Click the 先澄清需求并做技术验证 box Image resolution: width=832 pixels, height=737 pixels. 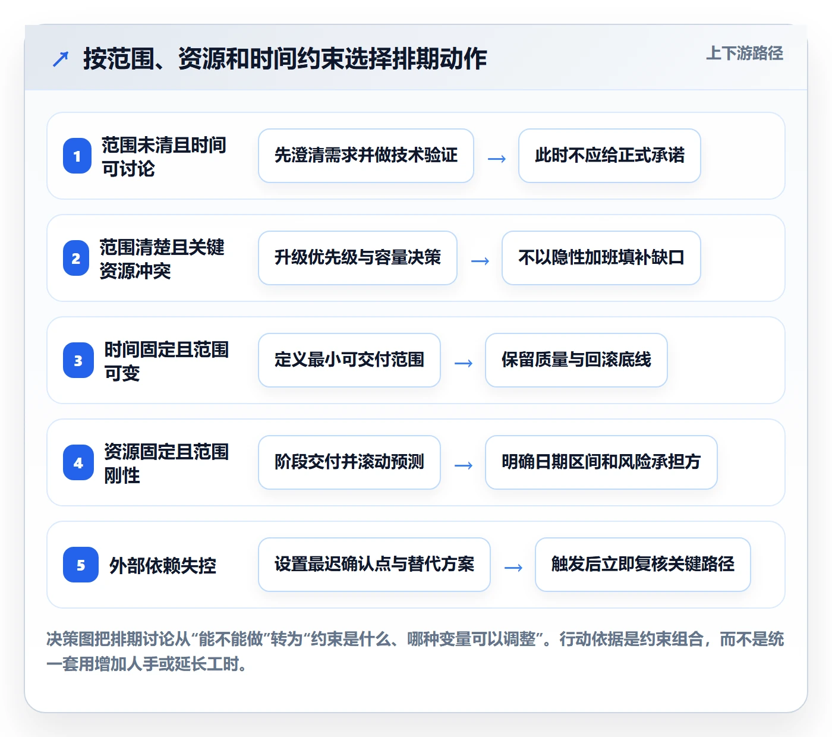pyautogui.click(x=366, y=156)
